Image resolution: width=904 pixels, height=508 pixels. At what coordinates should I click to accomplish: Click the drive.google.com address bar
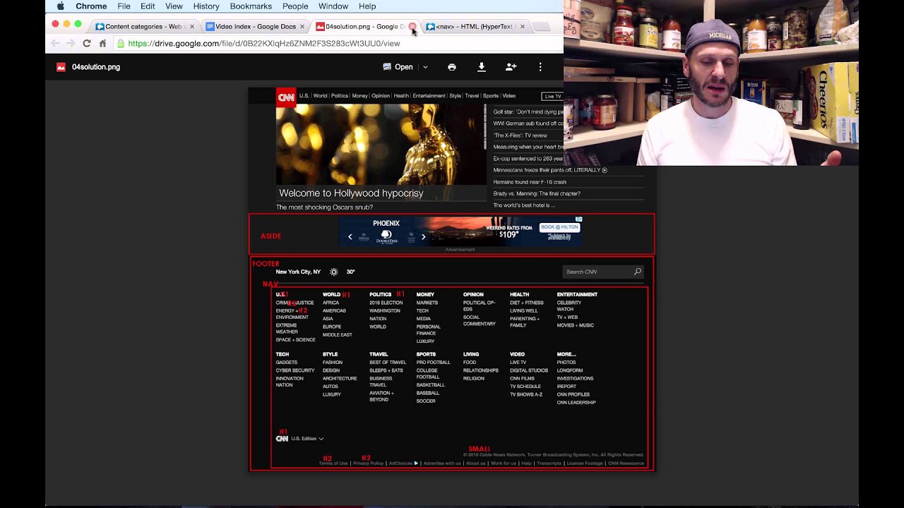[339, 44]
